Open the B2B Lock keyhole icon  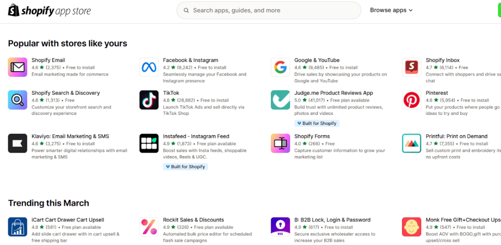(280, 227)
